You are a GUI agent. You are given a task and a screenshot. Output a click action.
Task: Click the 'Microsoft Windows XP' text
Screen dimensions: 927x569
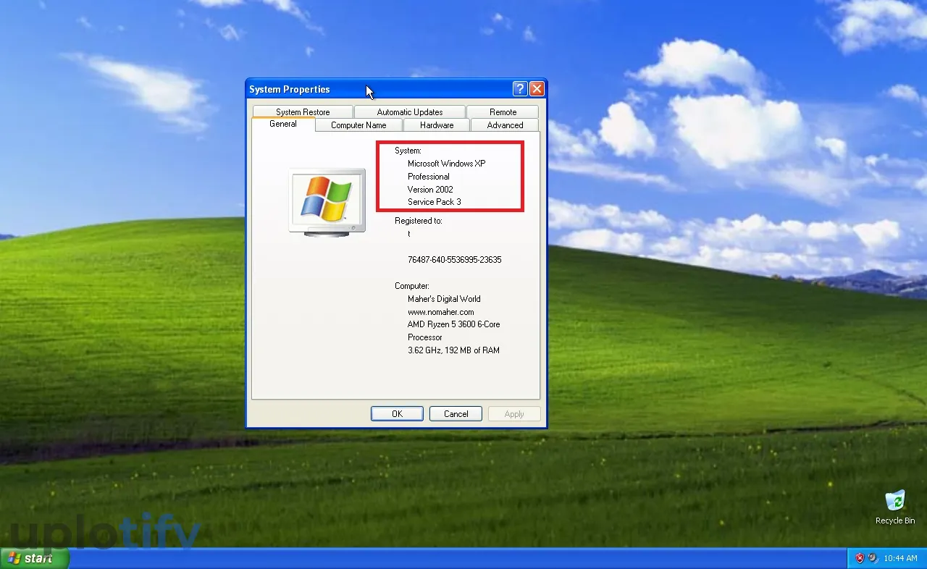(x=446, y=164)
